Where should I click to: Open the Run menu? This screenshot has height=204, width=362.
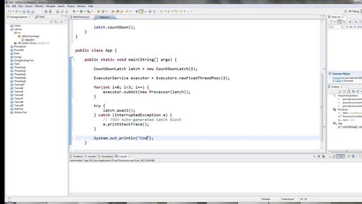pos(21,6)
